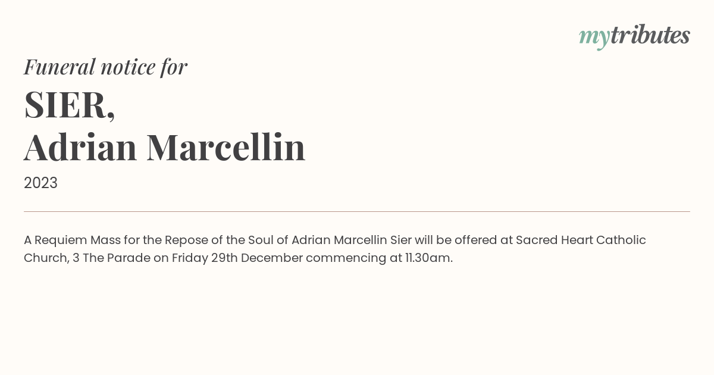Click the surname SIER, heading

point(69,105)
